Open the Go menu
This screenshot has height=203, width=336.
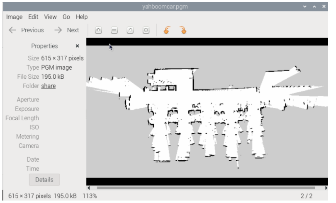click(66, 17)
